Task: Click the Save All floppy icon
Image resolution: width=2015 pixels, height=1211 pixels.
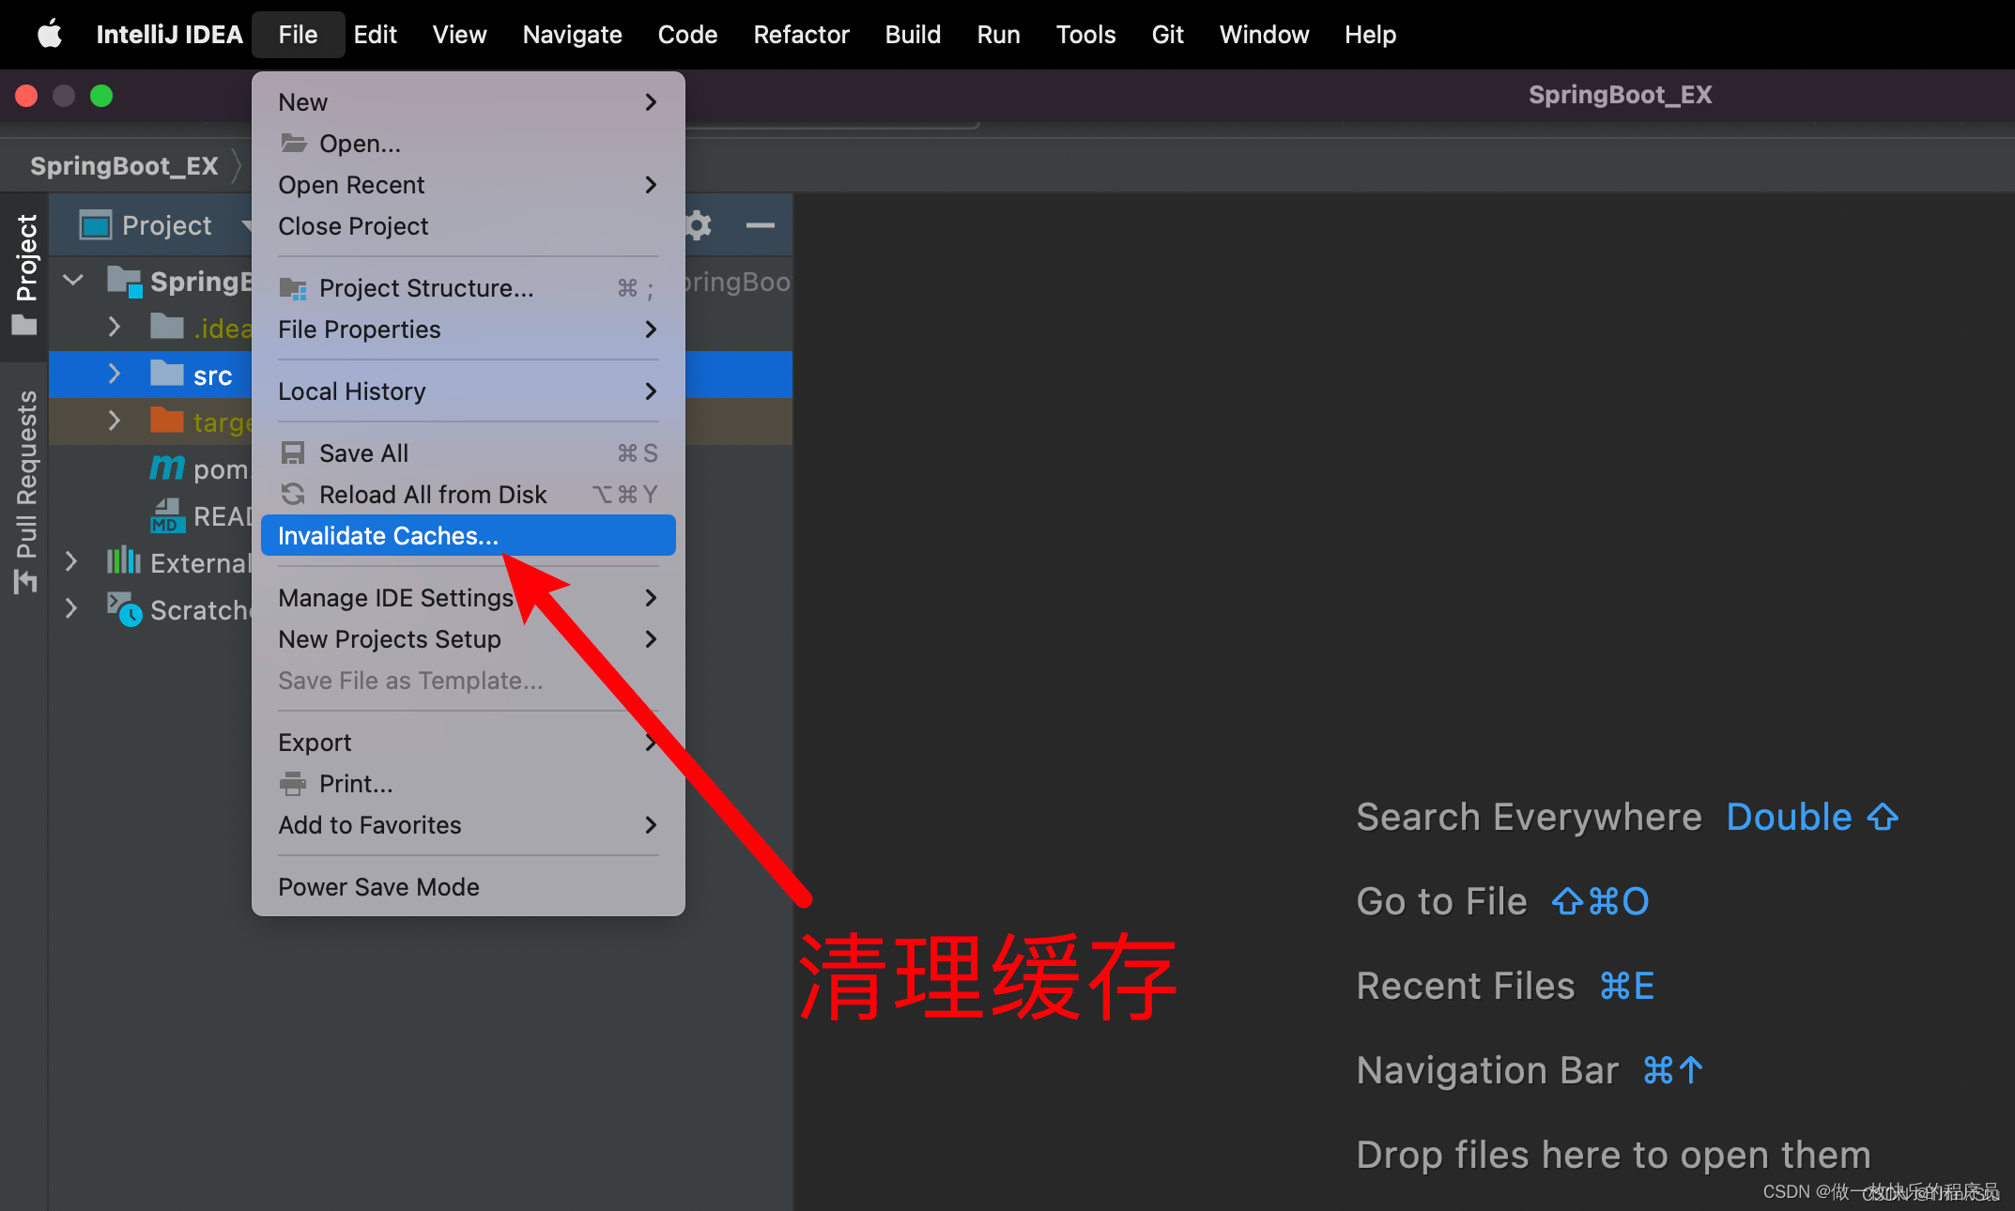Action: [294, 453]
